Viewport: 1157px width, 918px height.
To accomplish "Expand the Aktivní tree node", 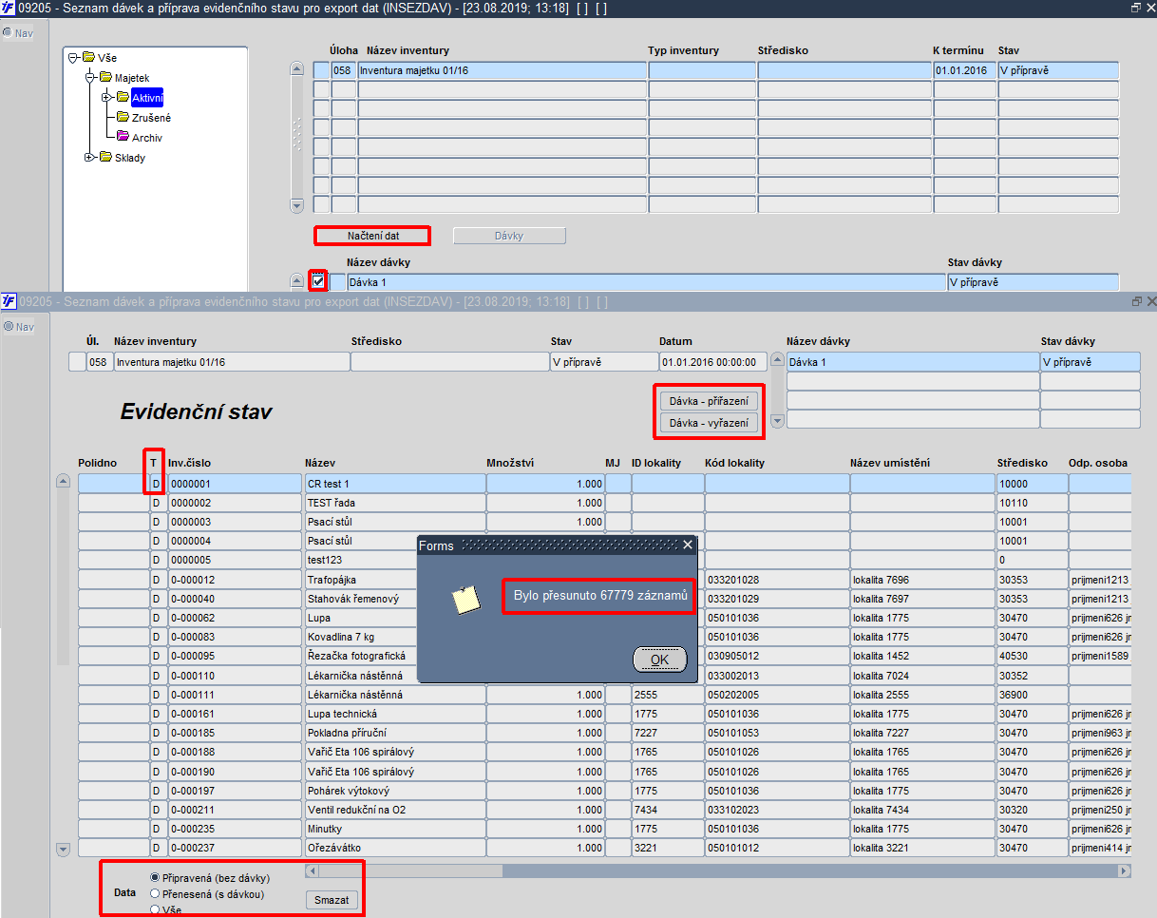I will point(105,97).
